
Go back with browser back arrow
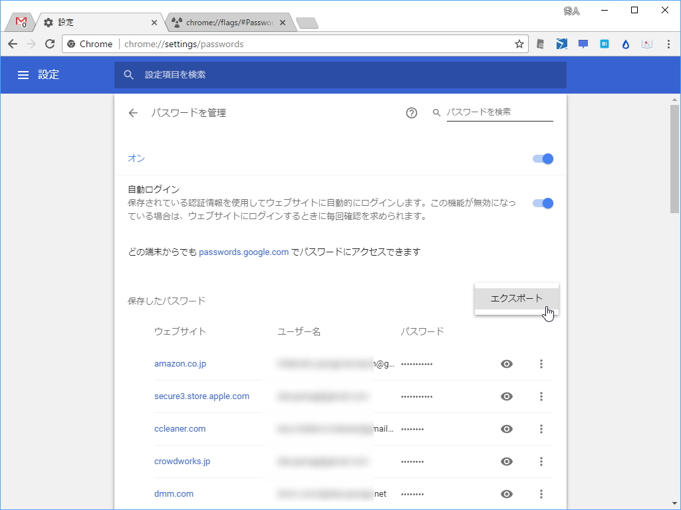point(13,44)
